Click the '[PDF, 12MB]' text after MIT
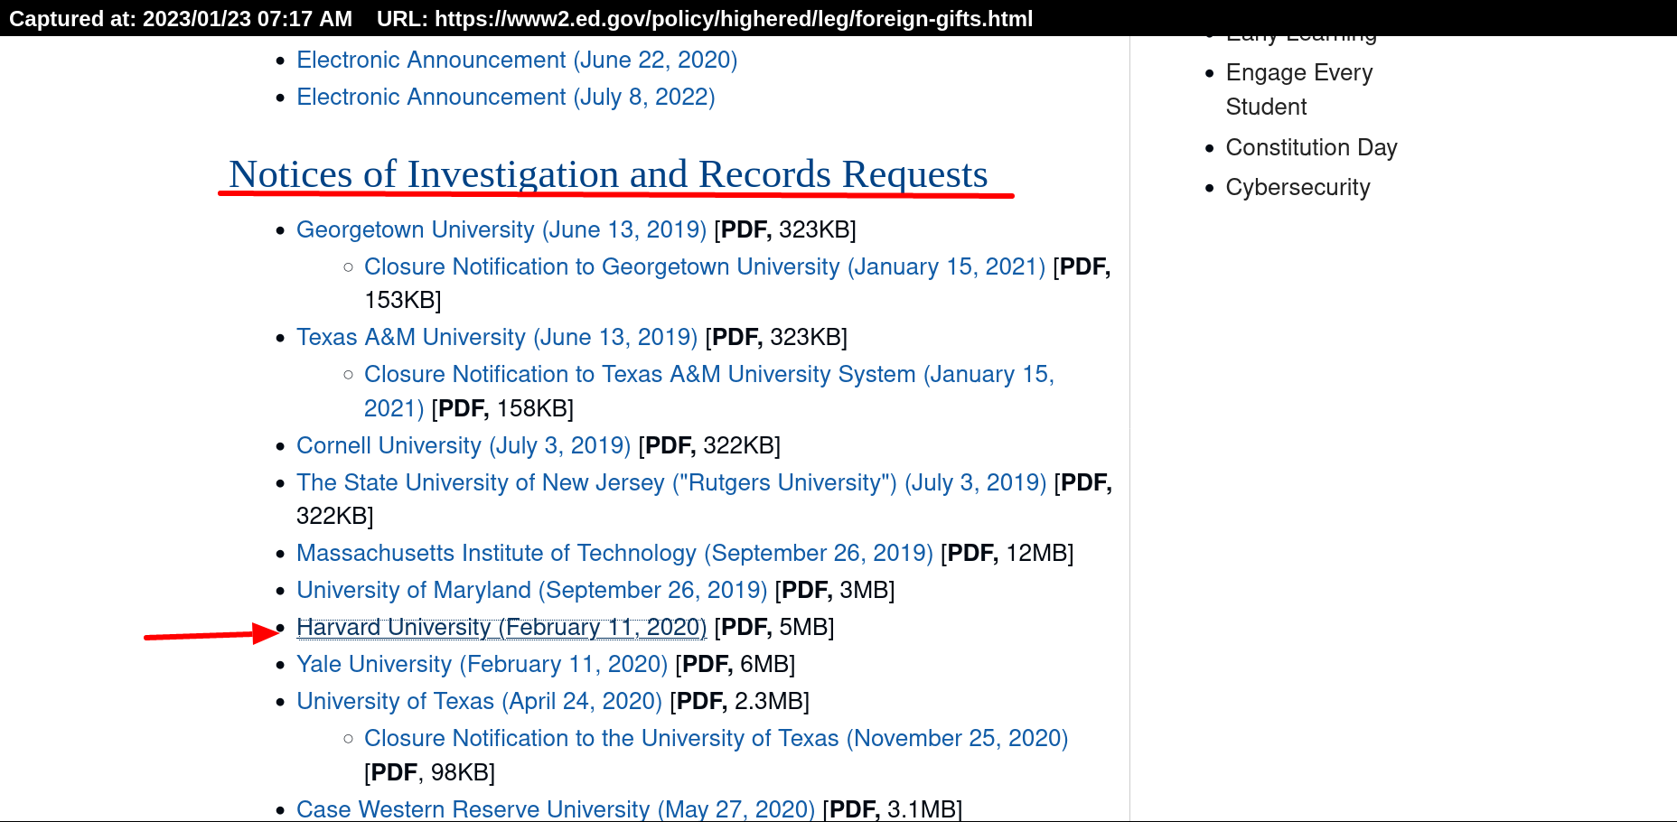This screenshot has height=822, width=1677. point(1007,553)
